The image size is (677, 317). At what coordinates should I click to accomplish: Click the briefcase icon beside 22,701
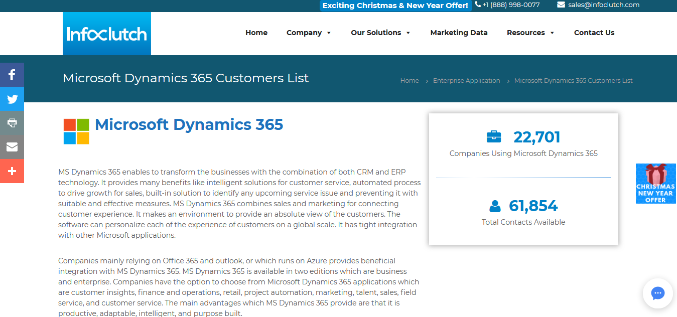[494, 136]
